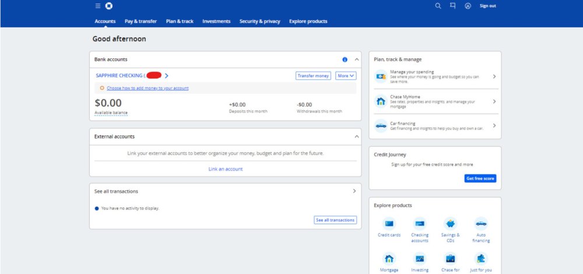Click the Link an account link
Viewport: 583px width, 274px height.
(x=225, y=169)
